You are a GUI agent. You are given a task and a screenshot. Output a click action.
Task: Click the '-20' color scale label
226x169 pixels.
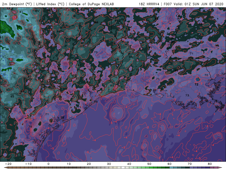click(x=8, y=164)
